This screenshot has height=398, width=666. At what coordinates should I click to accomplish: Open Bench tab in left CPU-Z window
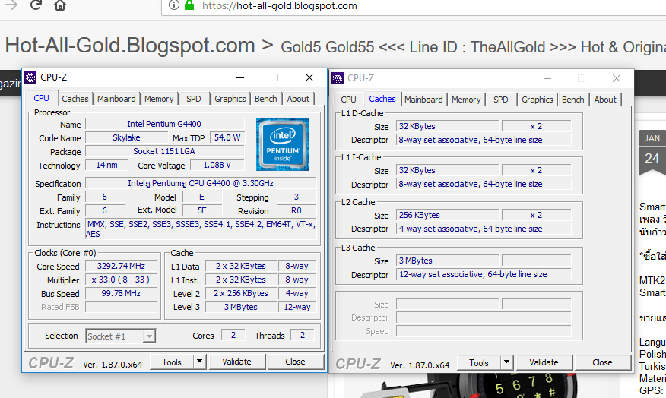tap(266, 99)
